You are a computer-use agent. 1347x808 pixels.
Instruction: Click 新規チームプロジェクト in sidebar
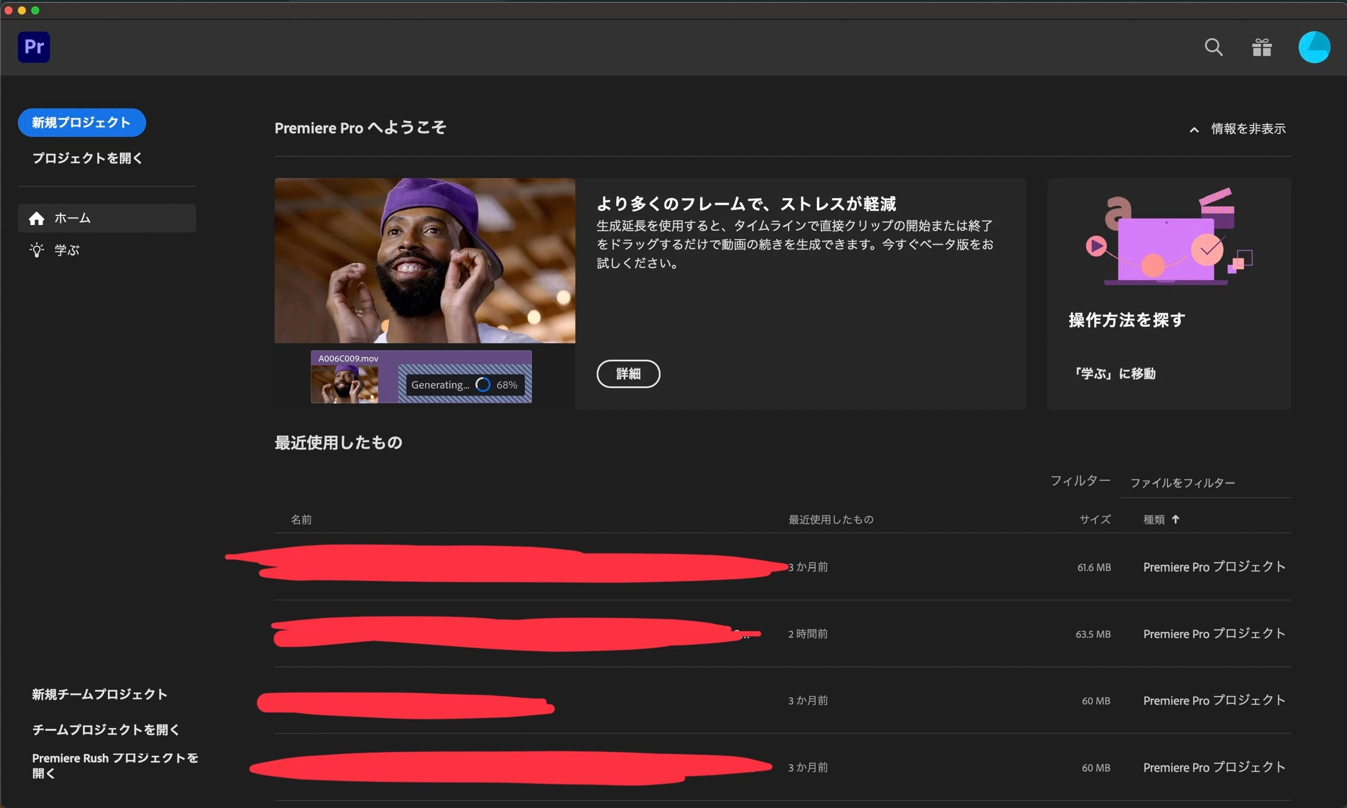click(99, 694)
